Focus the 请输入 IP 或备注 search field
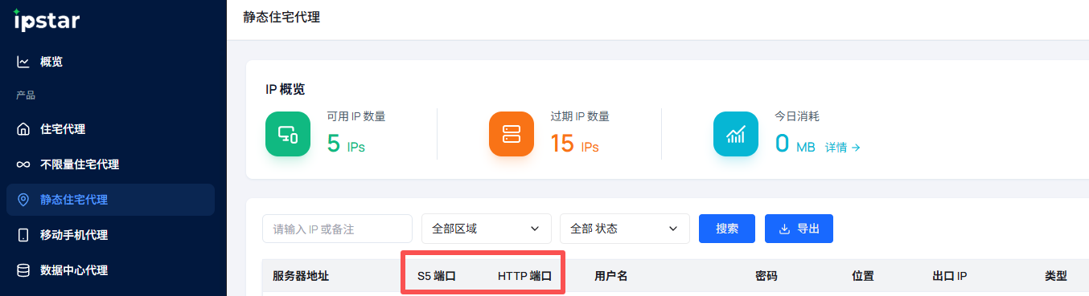The image size is (1089, 296). pos(337,229)
